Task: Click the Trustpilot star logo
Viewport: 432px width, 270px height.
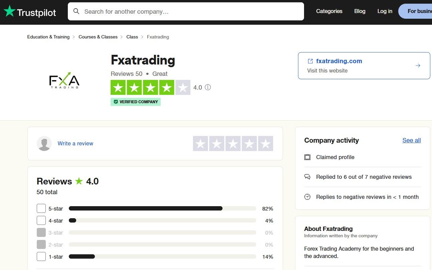Action: point(9,11)
